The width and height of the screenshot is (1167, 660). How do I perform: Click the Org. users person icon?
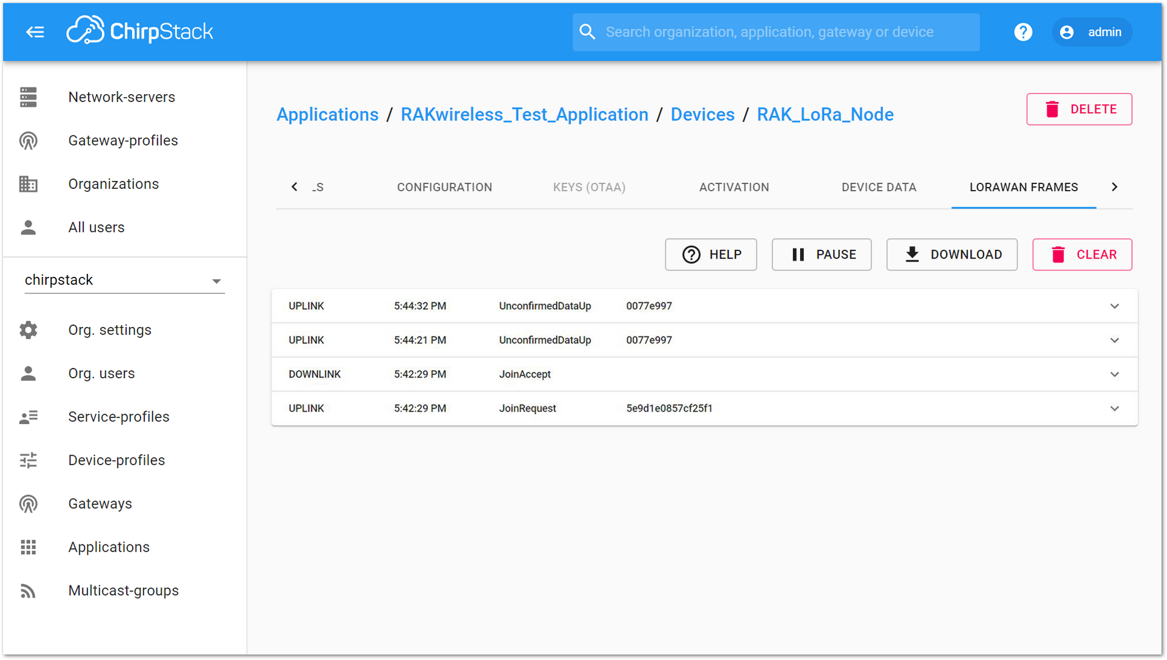28,373
